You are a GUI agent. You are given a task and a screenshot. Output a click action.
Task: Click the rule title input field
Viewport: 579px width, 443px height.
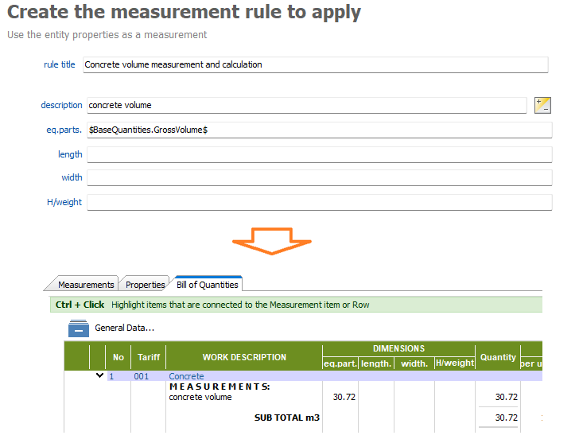coord(314,64)
